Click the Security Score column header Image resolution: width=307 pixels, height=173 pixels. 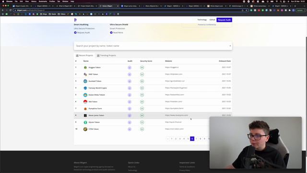coord(146,61)
